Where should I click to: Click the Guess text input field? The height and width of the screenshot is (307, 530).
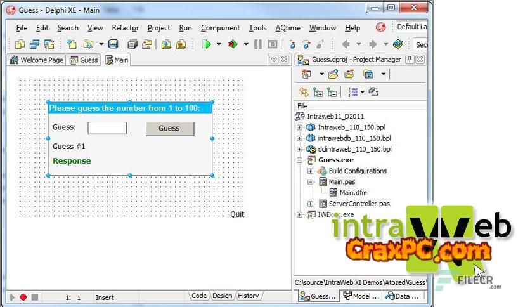point(107,128)
